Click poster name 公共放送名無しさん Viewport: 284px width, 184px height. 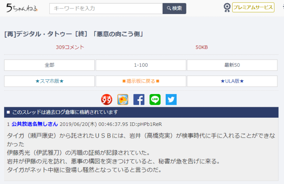(35, 124)
